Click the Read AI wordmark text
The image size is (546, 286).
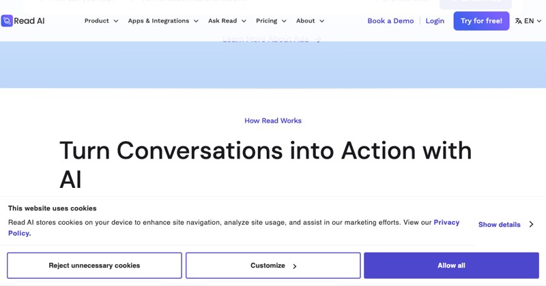(x=29, y=21)
